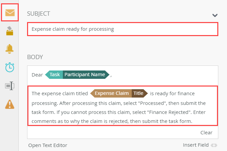Select the Title field token
The image size is (227, 151).
pos(138,93)
